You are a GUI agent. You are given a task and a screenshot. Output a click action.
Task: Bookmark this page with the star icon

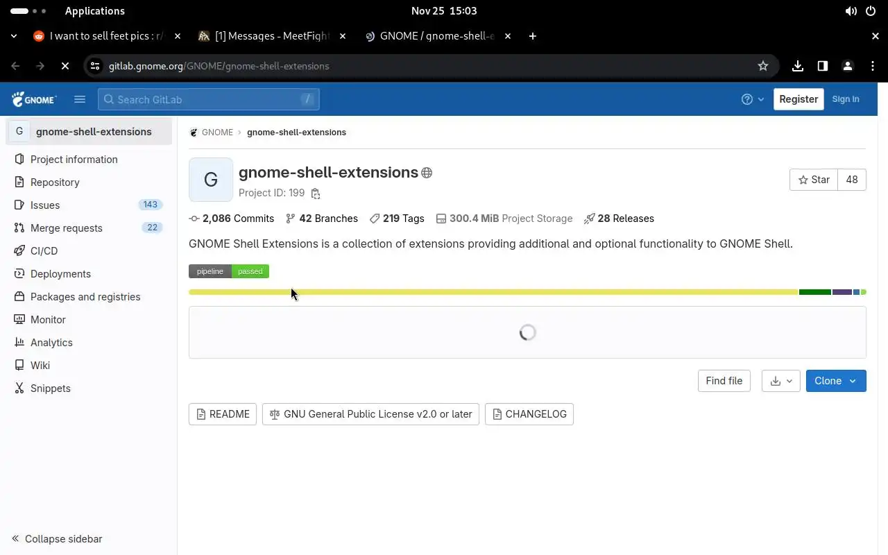click(763, 66)
